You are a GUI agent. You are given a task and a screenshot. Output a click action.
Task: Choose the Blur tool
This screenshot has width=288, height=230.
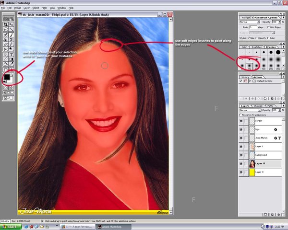(6, 49)
